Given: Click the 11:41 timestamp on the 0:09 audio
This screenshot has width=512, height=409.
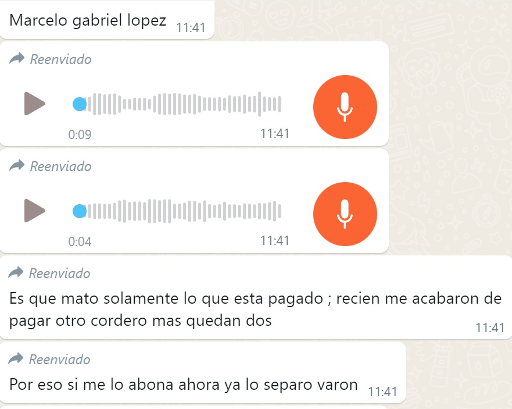Looking at the screenshot, I should [x=275, y=133].
